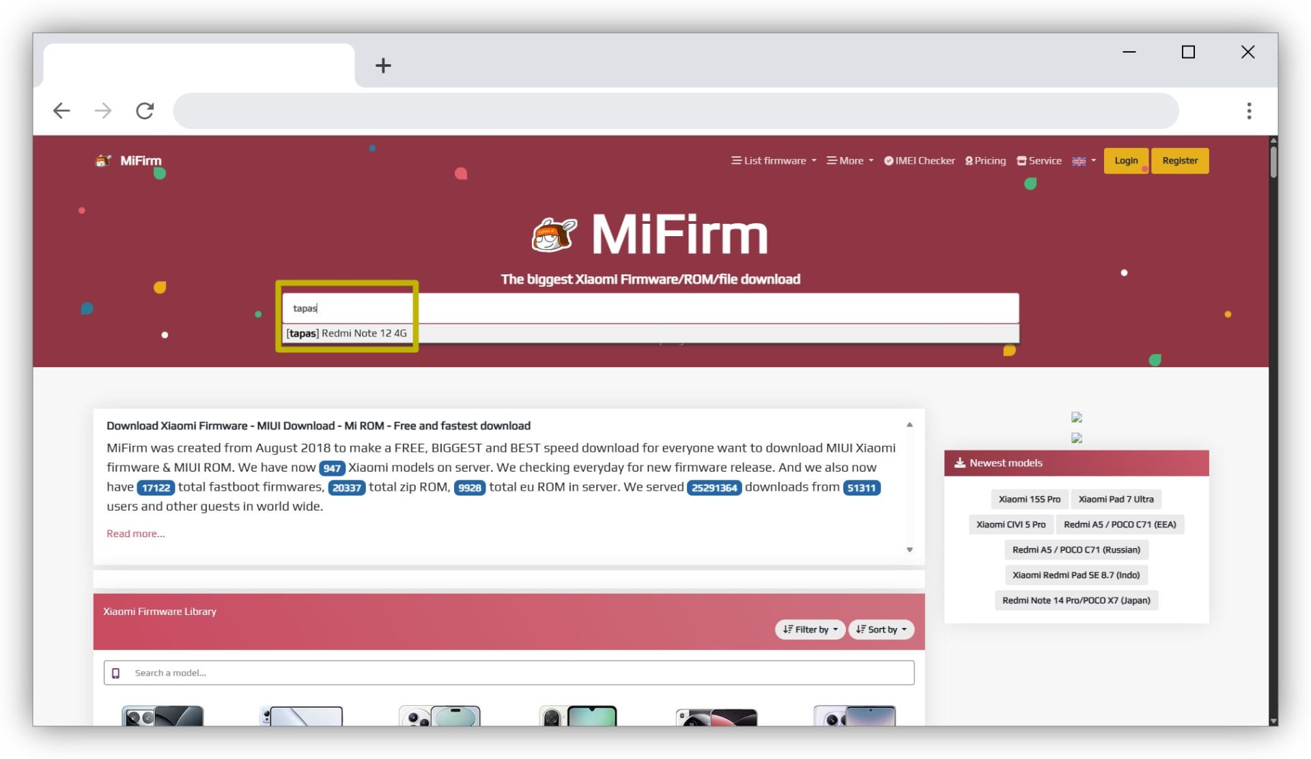Click the second broken image icon above Newest models
This screenshot has width=1311, height=759.
coord(1077,438)
